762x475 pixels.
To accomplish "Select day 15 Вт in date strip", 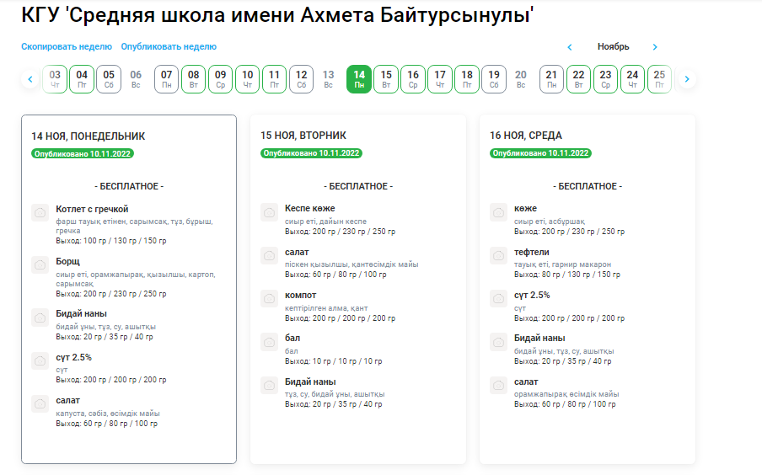I will 386,79.
